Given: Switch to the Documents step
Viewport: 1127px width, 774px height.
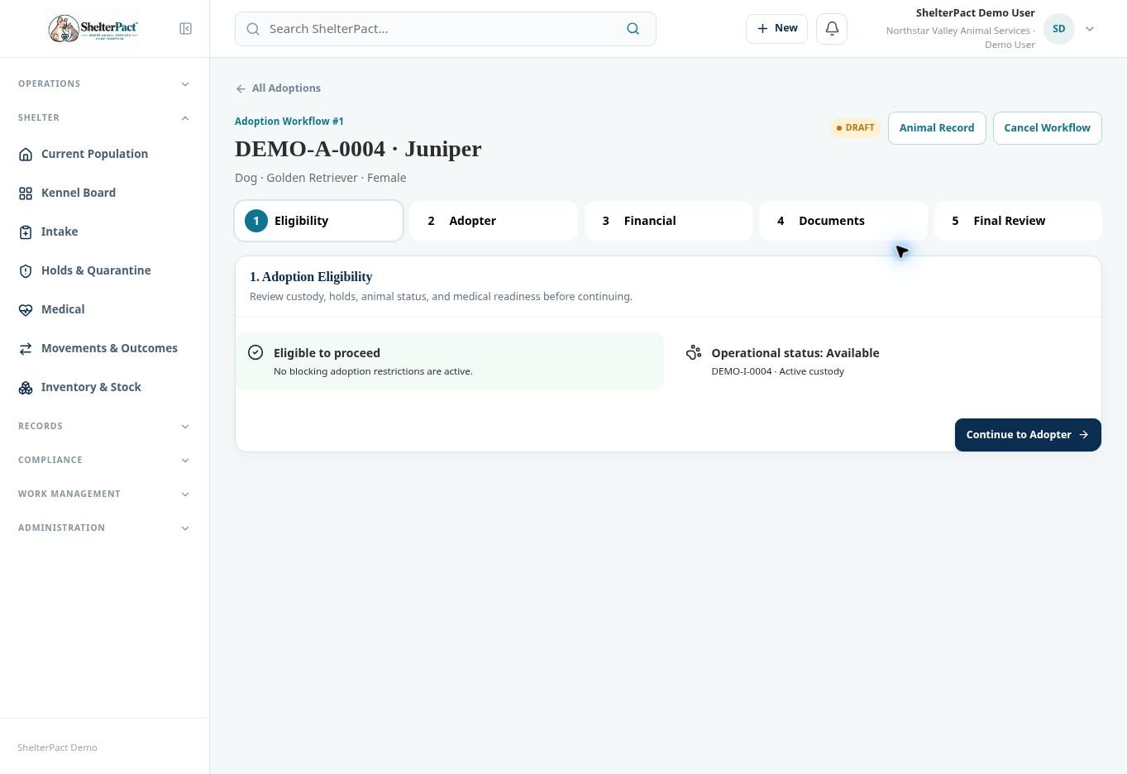Looking at the screenshot, I should click(x=843, y=221).
